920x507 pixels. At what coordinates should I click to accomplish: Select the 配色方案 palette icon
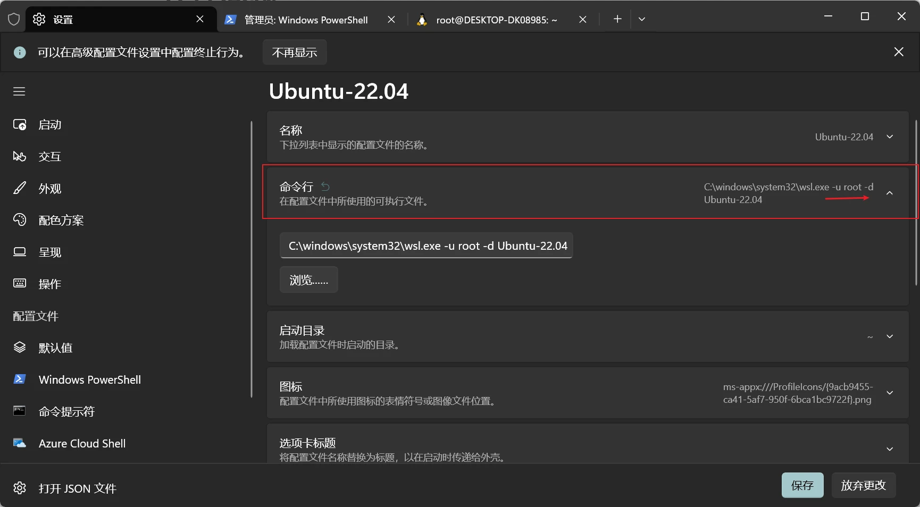(x=20, y=220)
